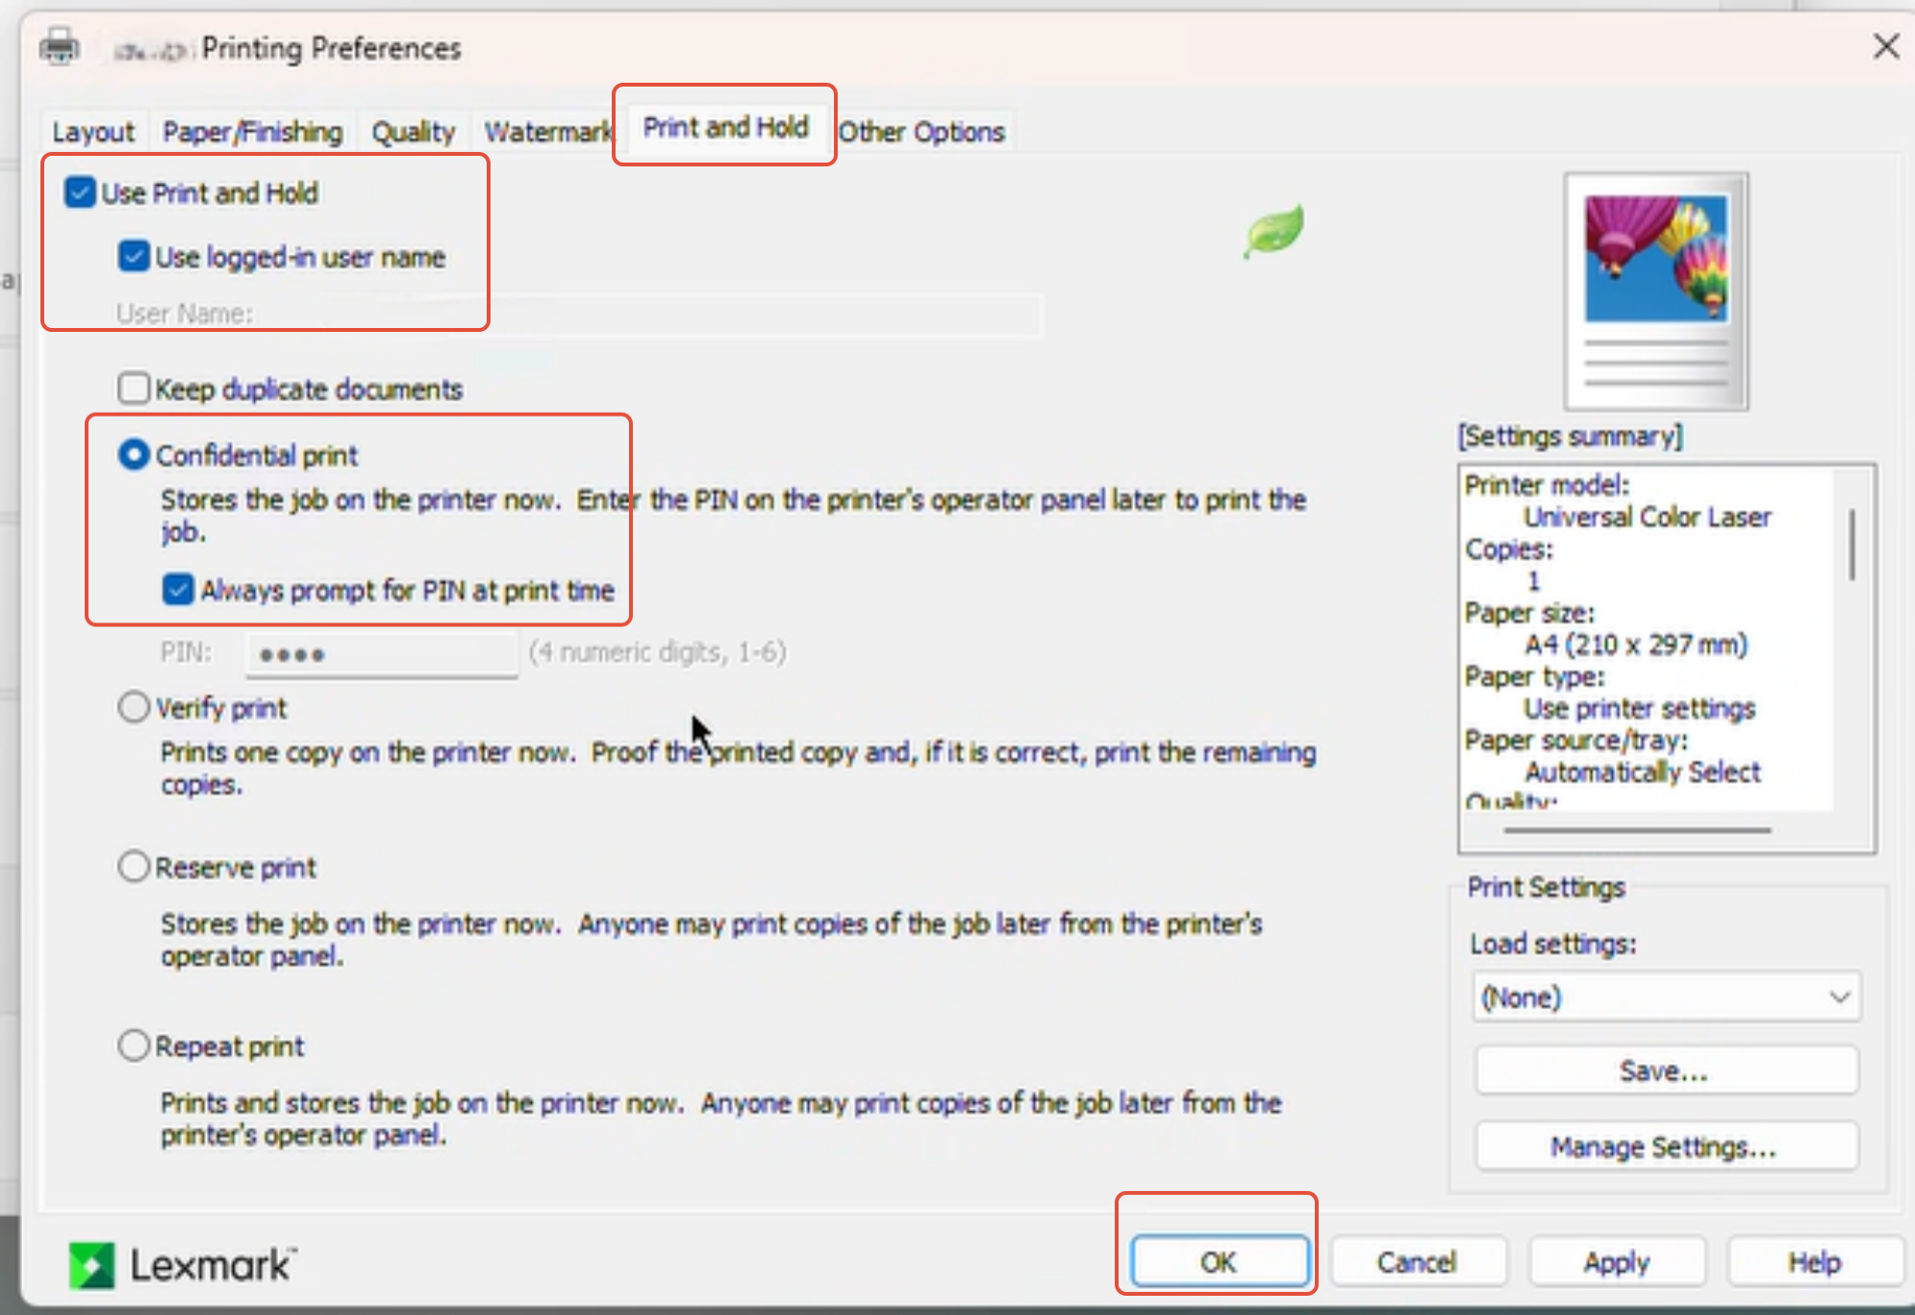Viewport: 1915px width, 1315px height.
Task: Click the Apply button
Action: 1616,1261
